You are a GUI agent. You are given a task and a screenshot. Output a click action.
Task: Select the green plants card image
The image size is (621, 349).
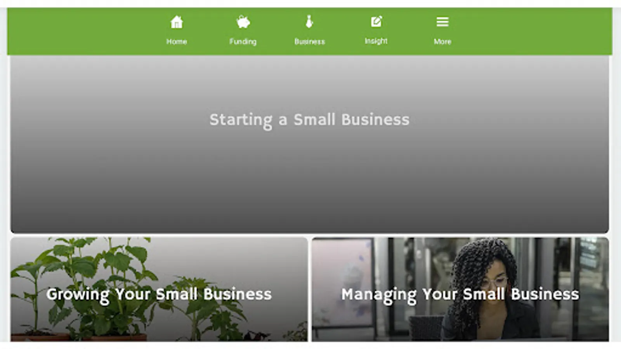click(159, 289)
